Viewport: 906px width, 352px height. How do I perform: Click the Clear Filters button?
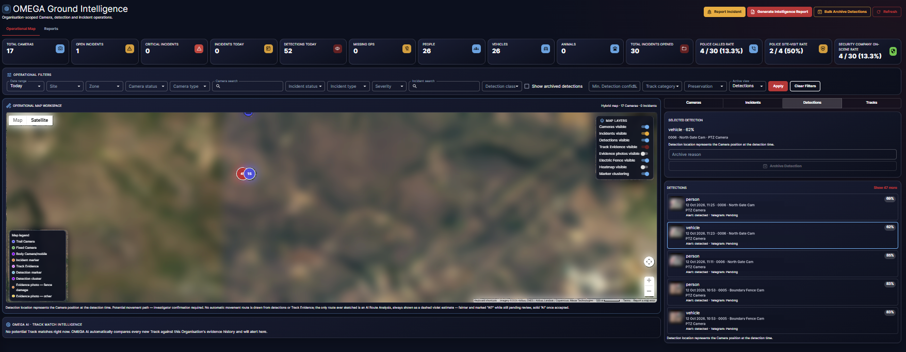[x=805, y=86]
